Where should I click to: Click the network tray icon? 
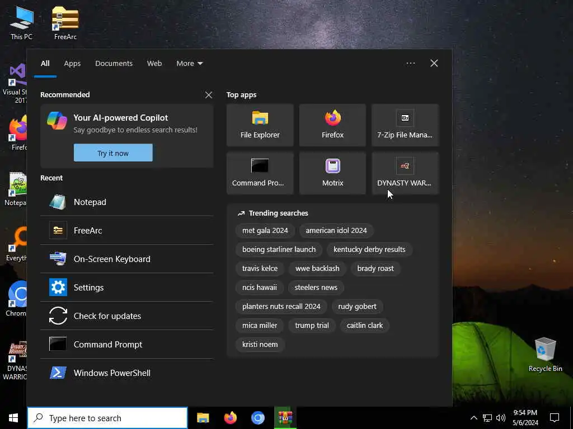click(x=487, y=418)
